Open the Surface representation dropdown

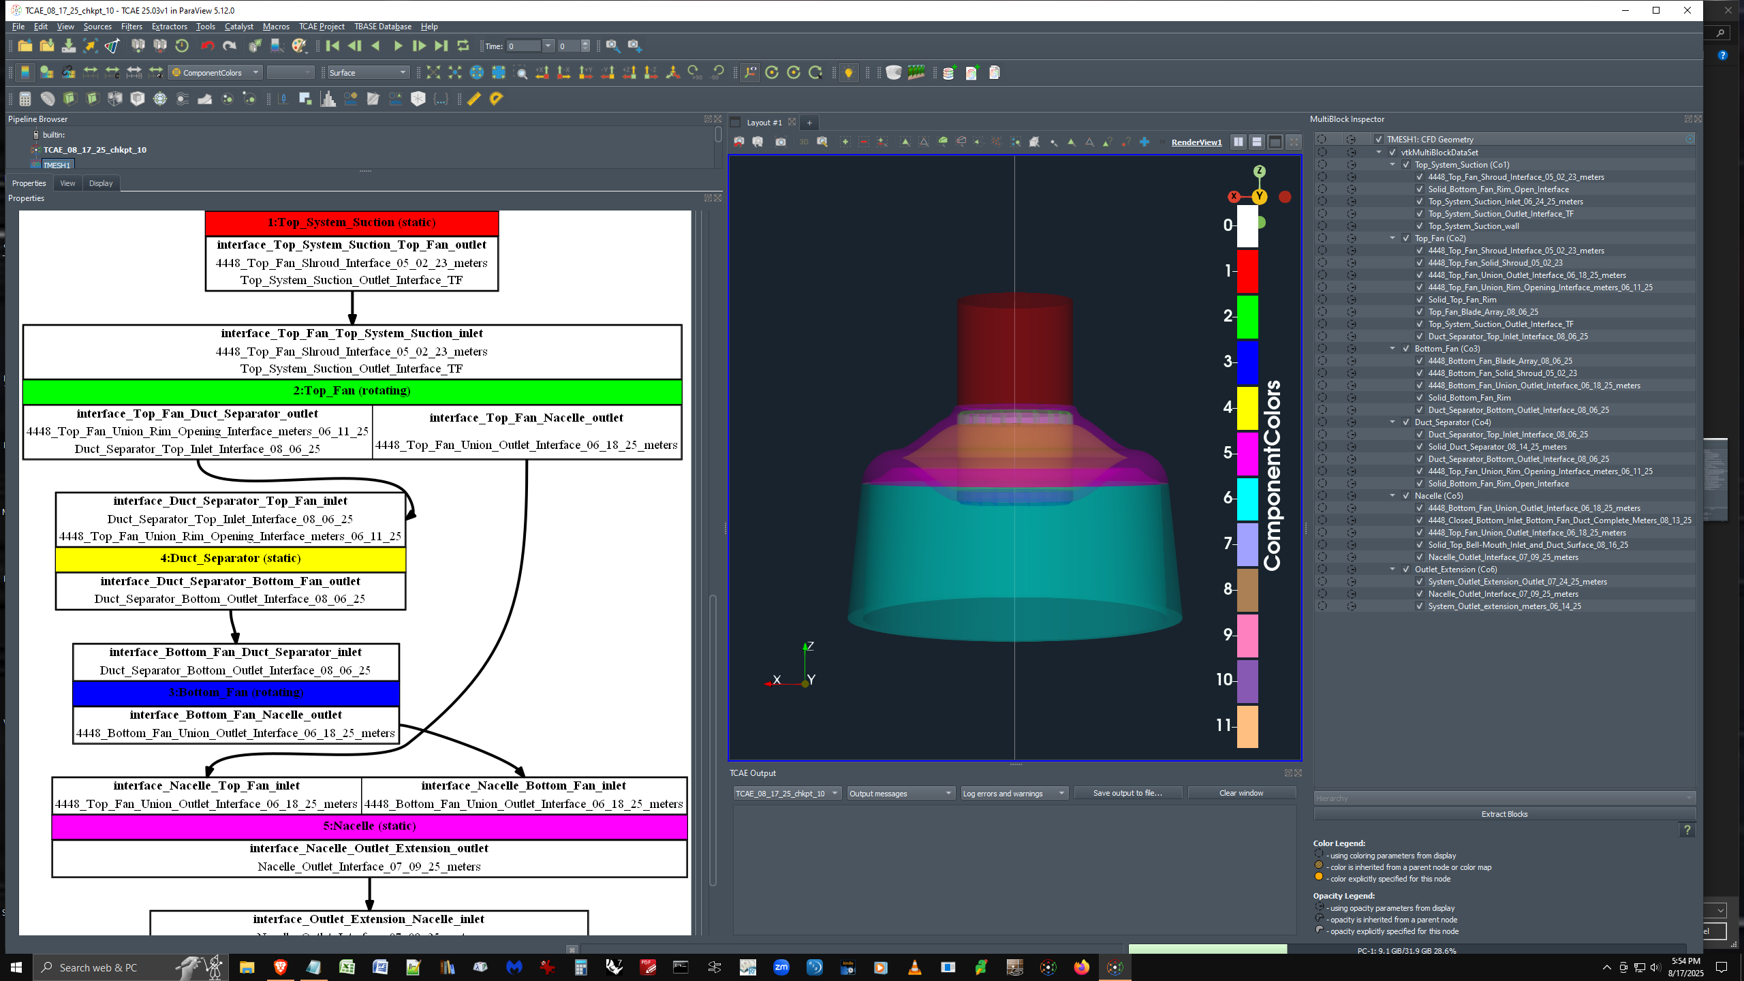[368, 72]
